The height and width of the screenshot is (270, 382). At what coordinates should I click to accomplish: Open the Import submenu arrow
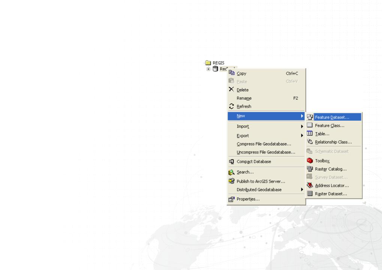[x=302, y=126]
